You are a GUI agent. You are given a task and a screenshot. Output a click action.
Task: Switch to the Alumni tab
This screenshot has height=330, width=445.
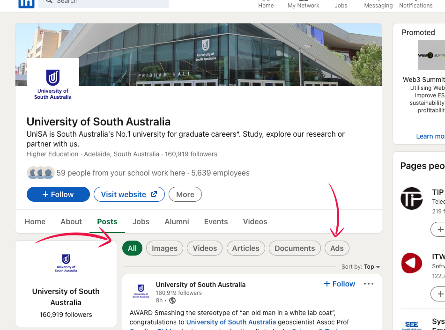click(x=177, y=221)
